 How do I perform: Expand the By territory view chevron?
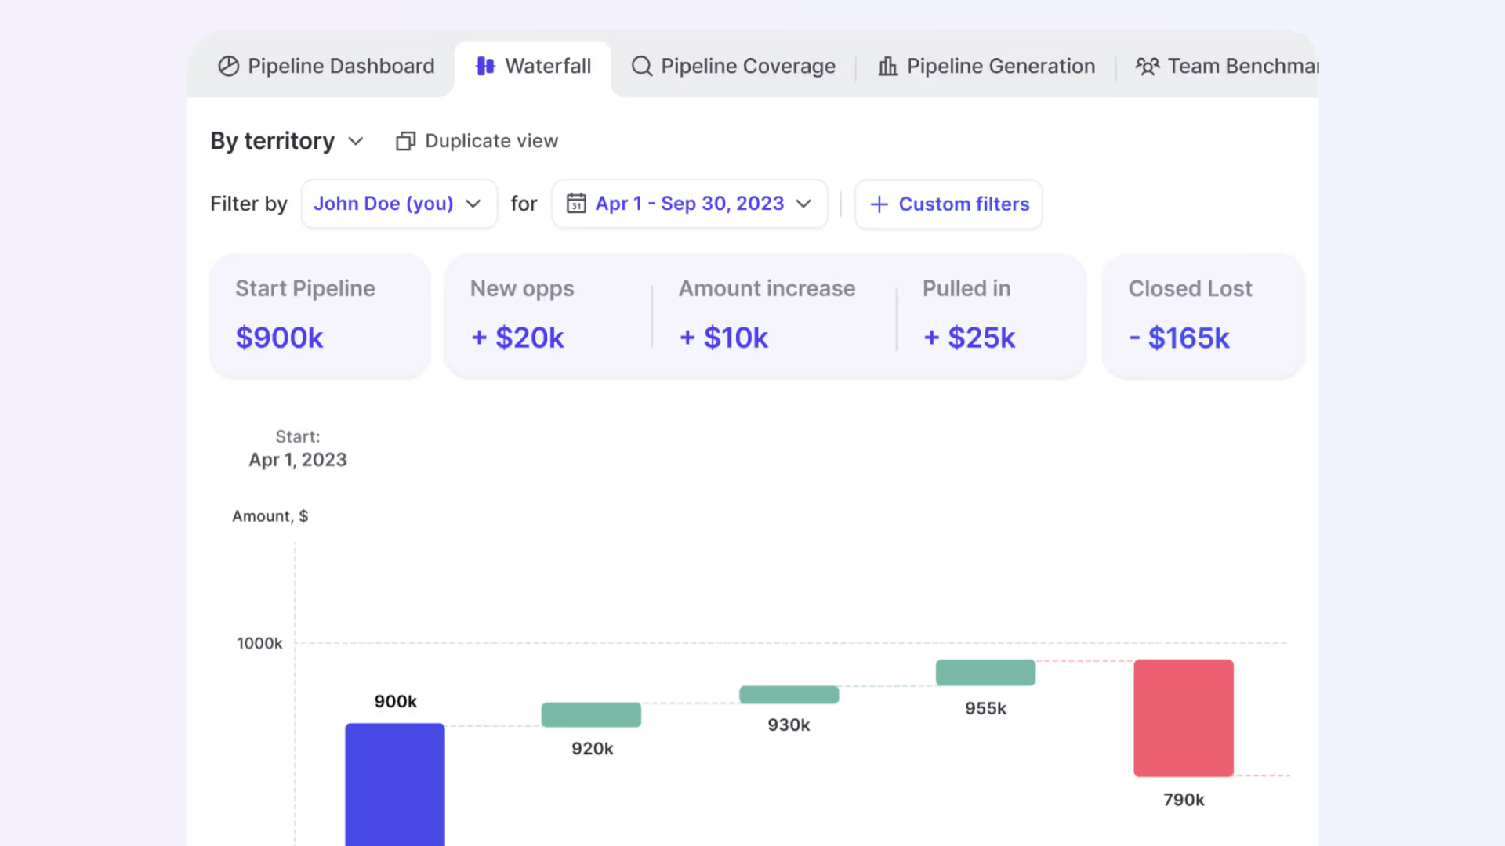coord(356,141)
